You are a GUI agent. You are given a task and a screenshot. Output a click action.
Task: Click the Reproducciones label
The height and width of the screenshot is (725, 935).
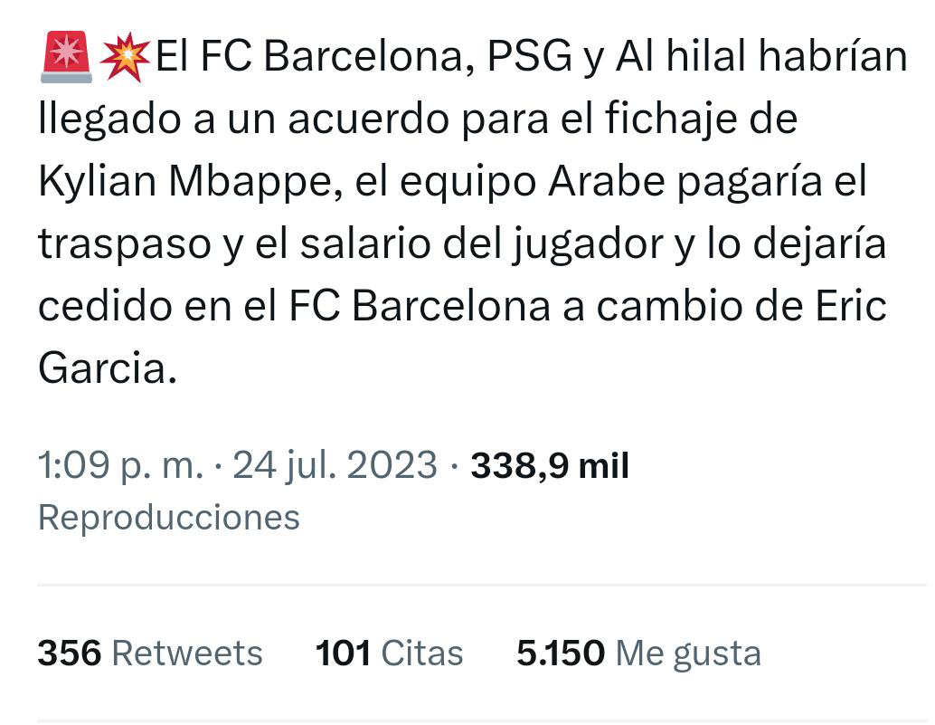click(x=169, y=518)
